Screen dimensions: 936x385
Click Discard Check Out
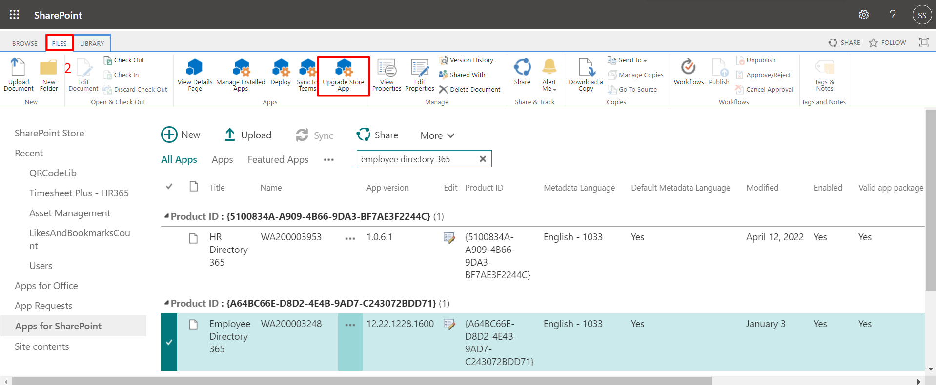tap(135, 89)
